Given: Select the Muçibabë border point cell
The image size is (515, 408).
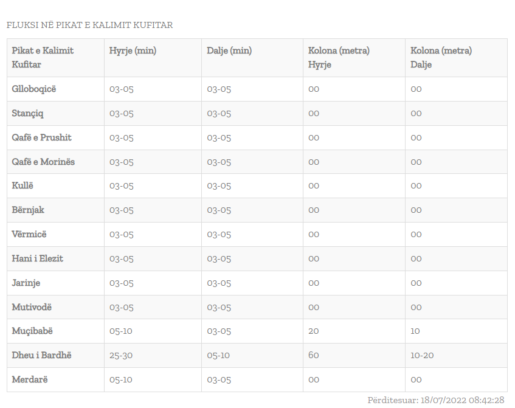Looking at the screenshot, I should 33,331.
